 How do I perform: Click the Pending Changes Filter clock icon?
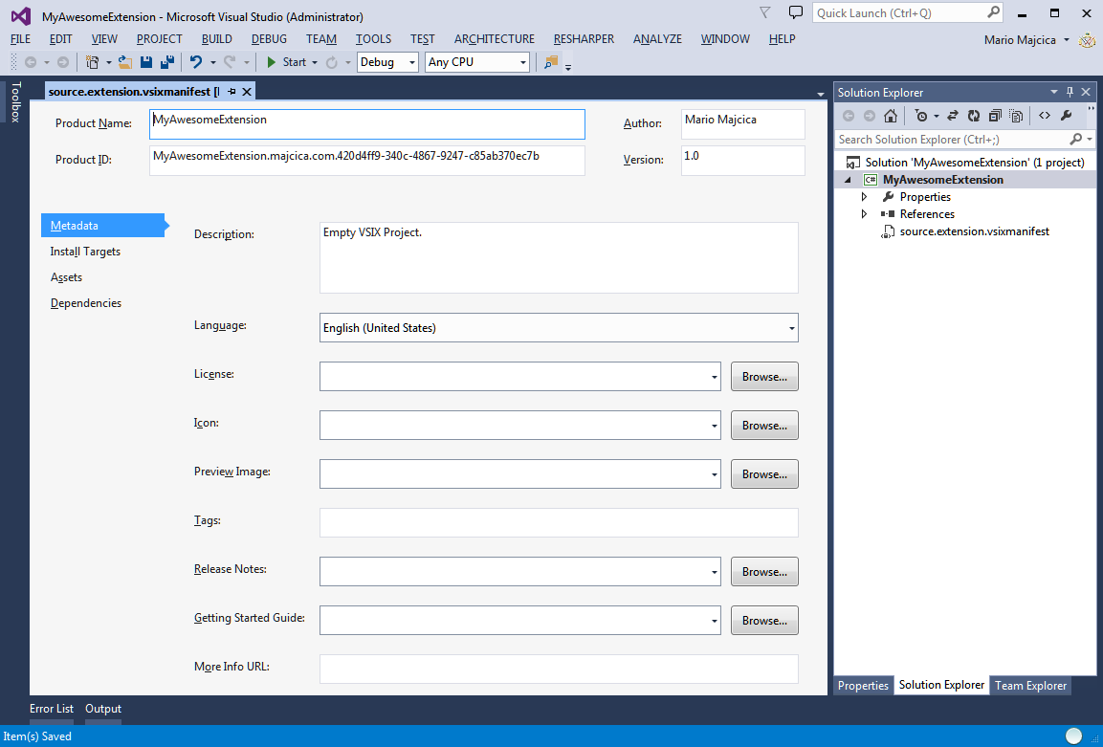921,116
